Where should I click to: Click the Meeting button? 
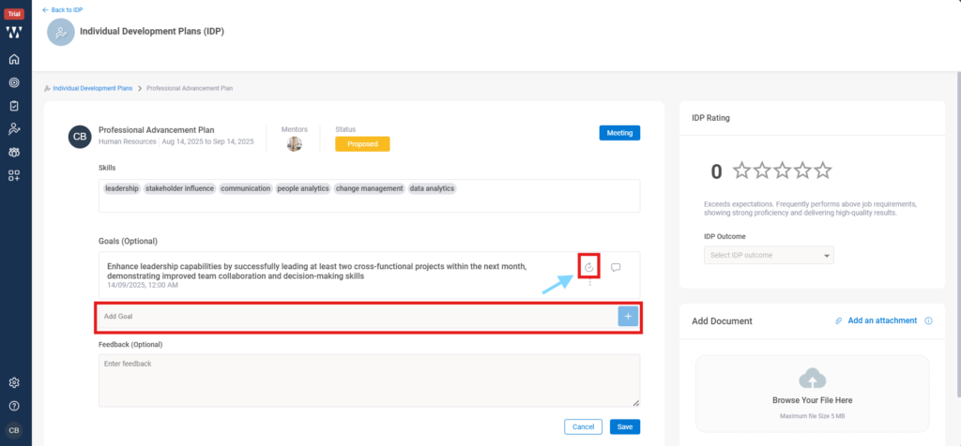[619, 133]
